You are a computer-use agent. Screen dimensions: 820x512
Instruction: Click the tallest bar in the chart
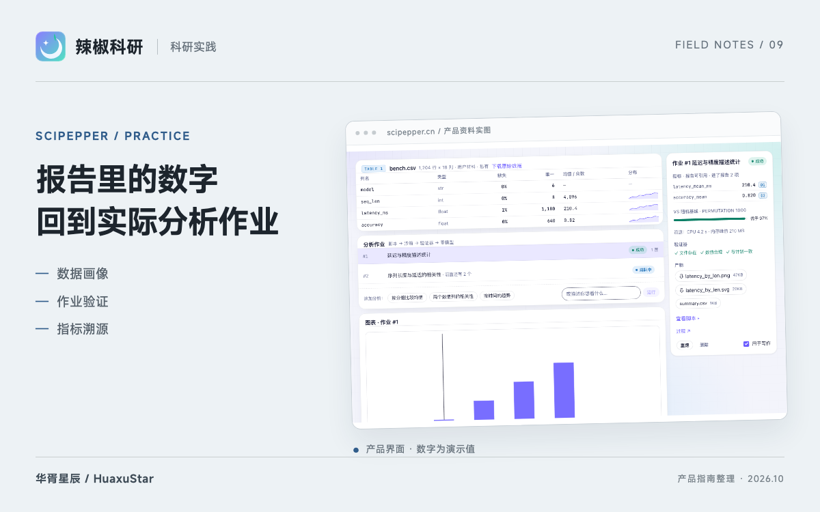click(x=564, y=390)
